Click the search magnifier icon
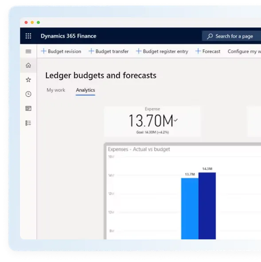Image resolution: width=261 pixels, height=262 pixels. click(210, 36)
